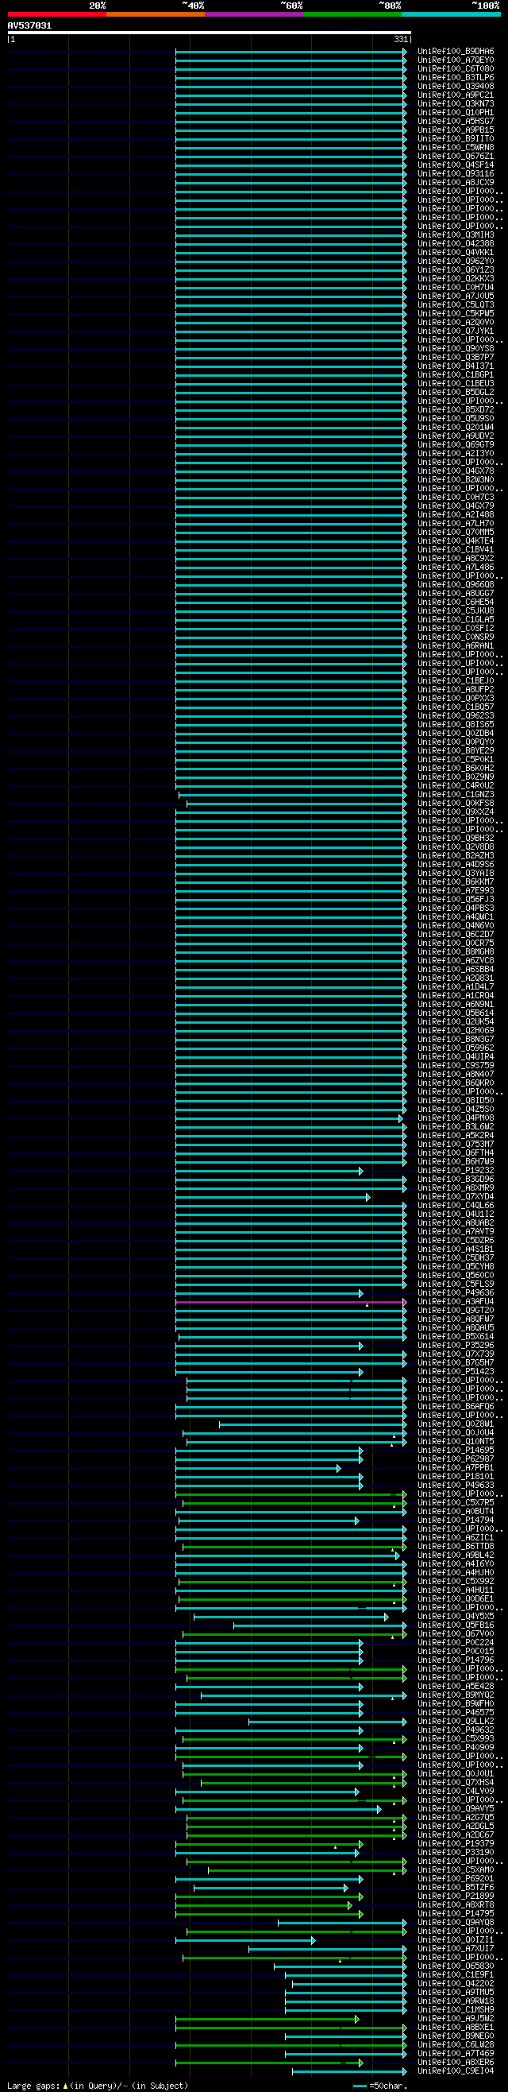Select label UniRef100_Q93116
Screen dimensions: 508x2092
pos(456,174)
